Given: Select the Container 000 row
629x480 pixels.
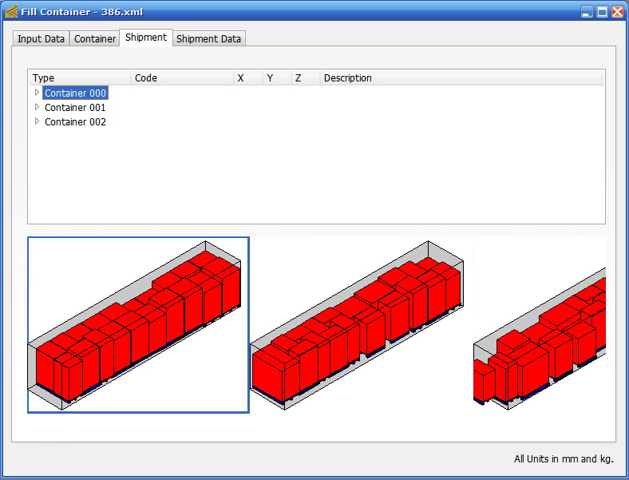Looking at the screenshot, I should click(x=75, y=93).
